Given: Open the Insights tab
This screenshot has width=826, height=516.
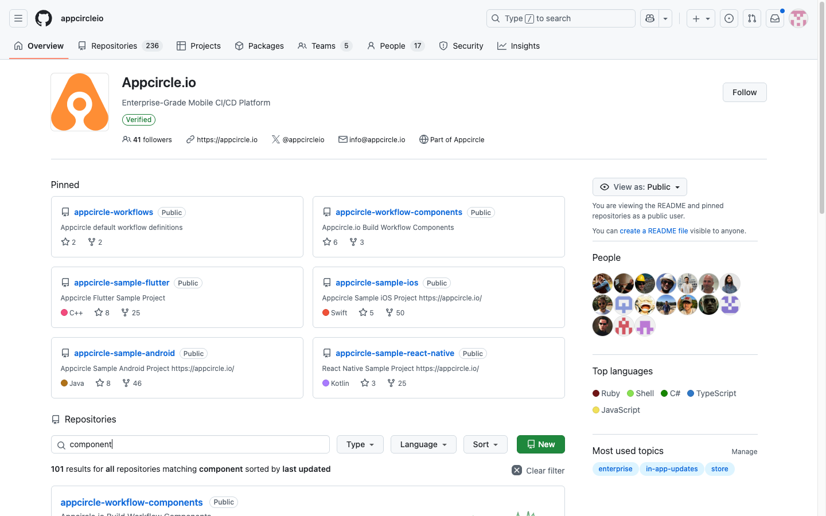Looking at the screenshot, I should coord(519,46).
